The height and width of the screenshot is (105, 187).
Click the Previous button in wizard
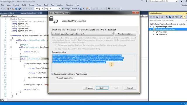click(x=89, y=88)
